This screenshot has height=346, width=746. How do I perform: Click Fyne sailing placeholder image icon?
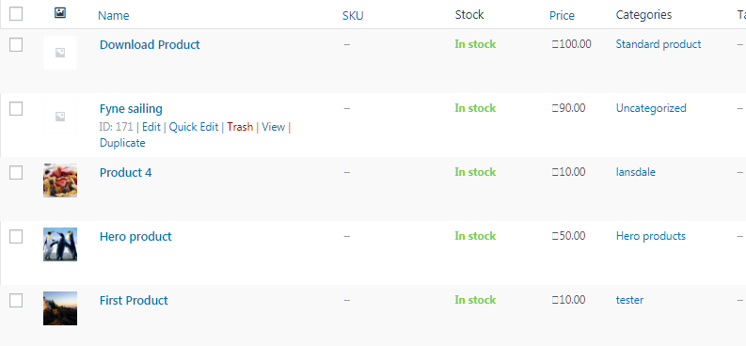tap(60, 117)
